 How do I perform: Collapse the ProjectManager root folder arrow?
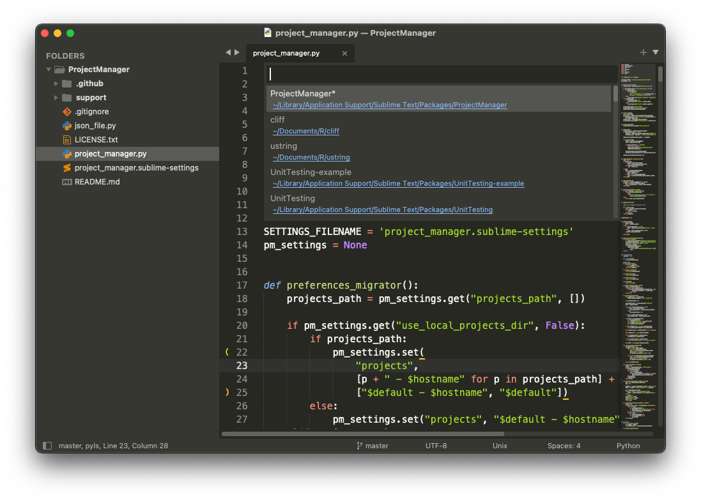(x=49, y=70)
